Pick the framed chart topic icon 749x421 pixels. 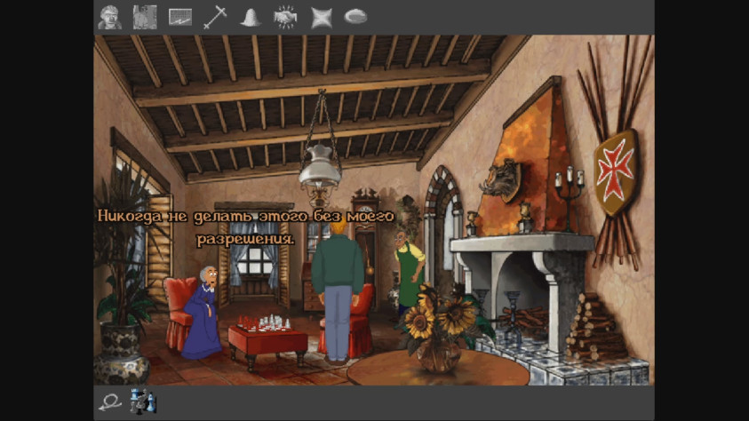click(x=180, y=17)
